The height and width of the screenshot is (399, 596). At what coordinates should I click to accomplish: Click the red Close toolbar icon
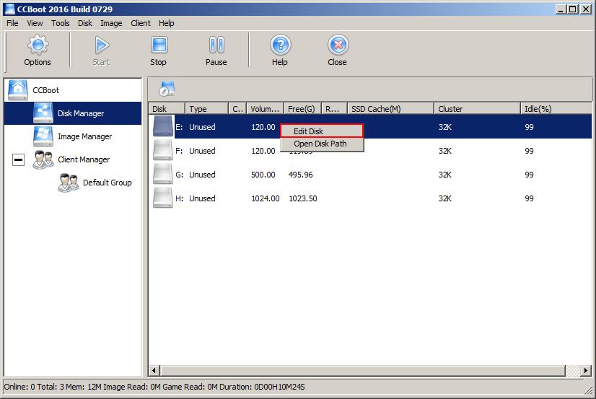tap(338, 45)
